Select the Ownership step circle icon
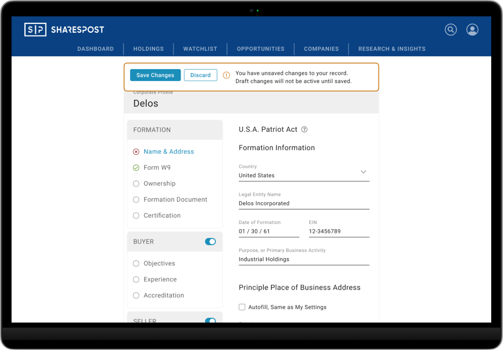The image size is (503, 350). coord(136,184)
